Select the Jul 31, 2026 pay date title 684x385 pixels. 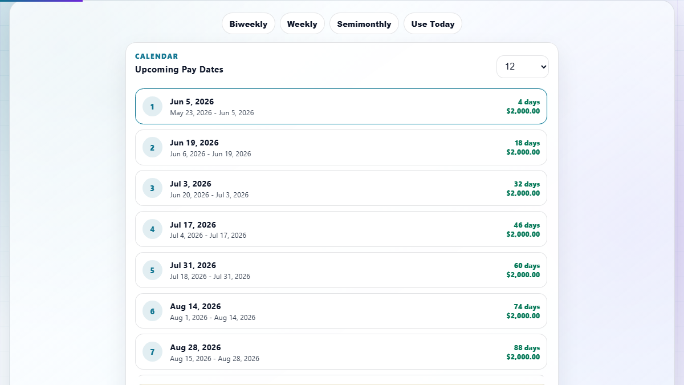point(193,265)
